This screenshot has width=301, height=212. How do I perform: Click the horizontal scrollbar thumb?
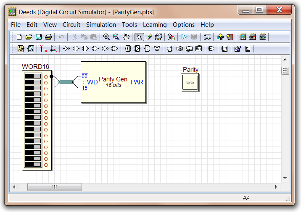point(55,187)
